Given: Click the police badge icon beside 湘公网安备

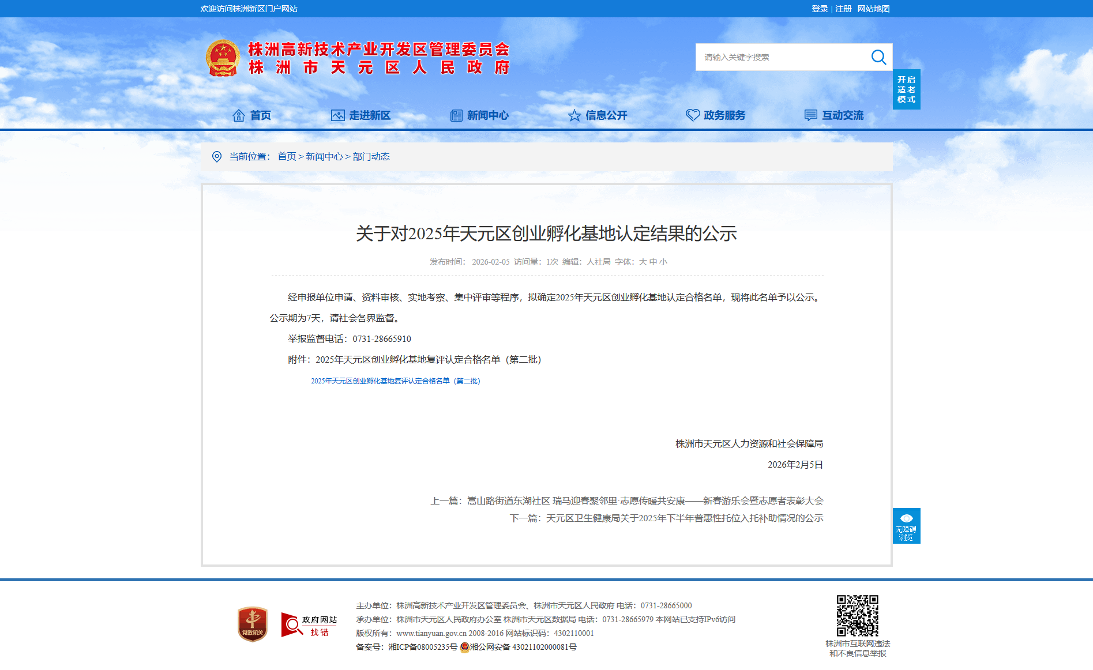Looking at the screenshot, I should [464, 648].
